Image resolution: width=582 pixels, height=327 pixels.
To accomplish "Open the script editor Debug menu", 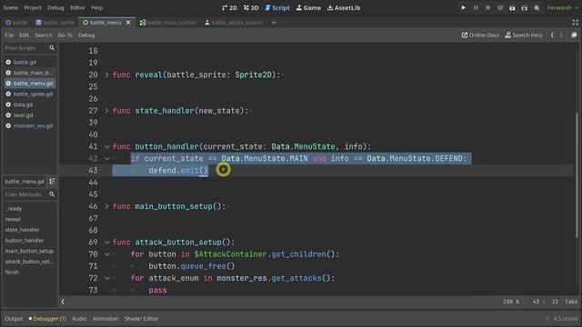I will click(86, 35).
